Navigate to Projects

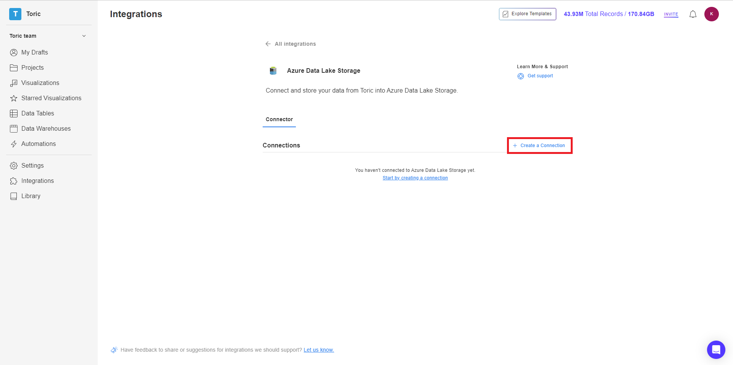[32, 67]
